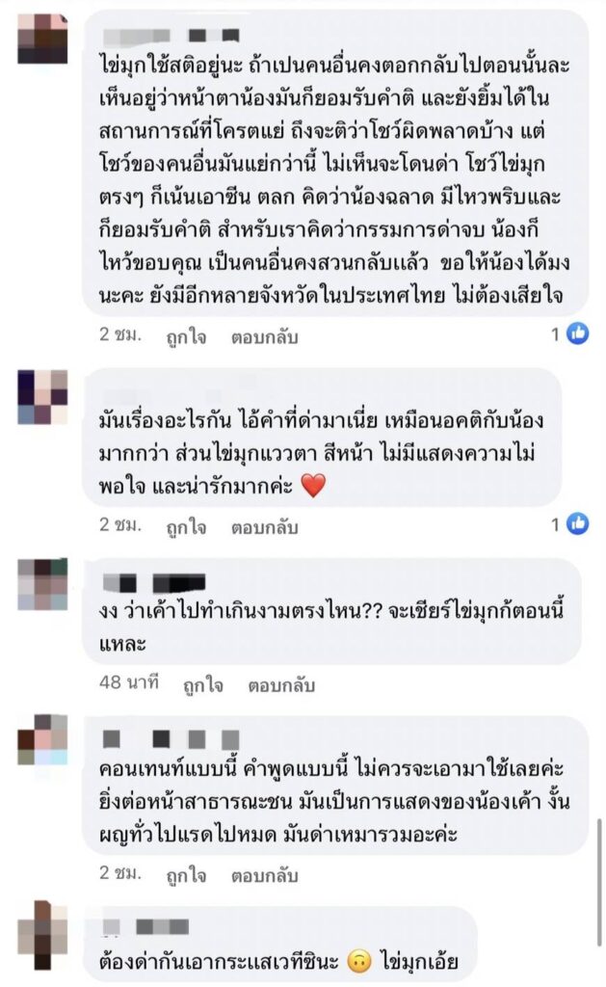
Task: Open the avatar of the 48 นาที commenter
Action: (42, 584)
